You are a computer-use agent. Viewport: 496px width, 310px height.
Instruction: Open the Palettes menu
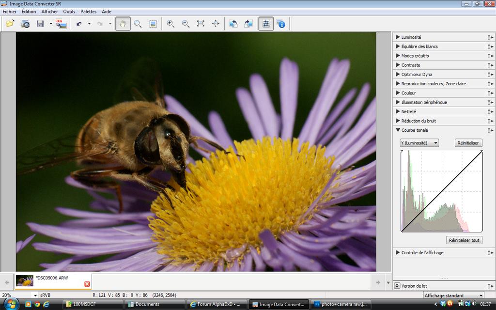click(89, 12)
